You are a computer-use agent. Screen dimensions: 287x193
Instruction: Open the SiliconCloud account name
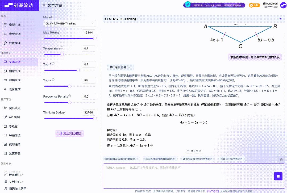(x=270, y=3)
